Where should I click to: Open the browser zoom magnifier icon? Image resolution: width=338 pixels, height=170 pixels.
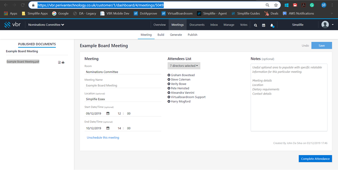(267, 5)
